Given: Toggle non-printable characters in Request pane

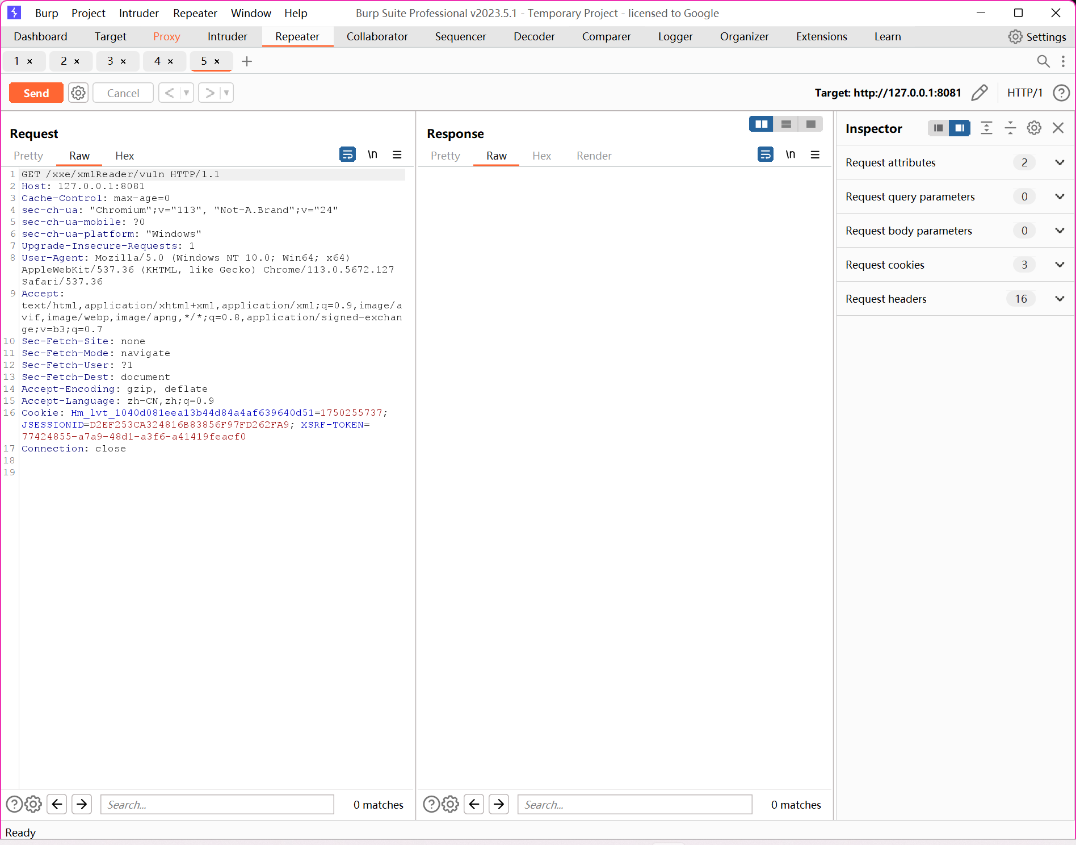Looking at the screenshot, I should tap(372, 154).
